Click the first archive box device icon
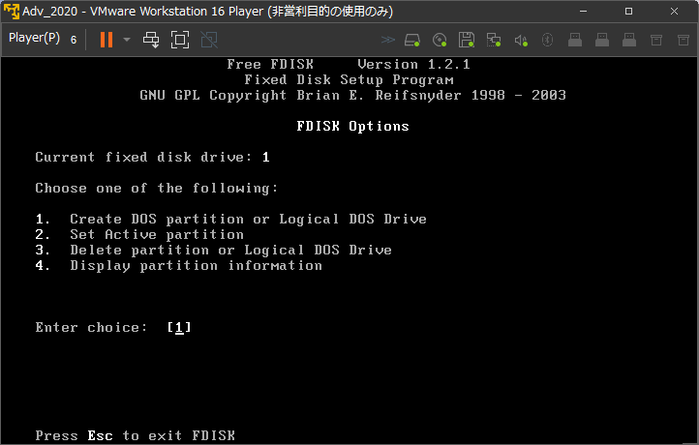 coord(656,40)
